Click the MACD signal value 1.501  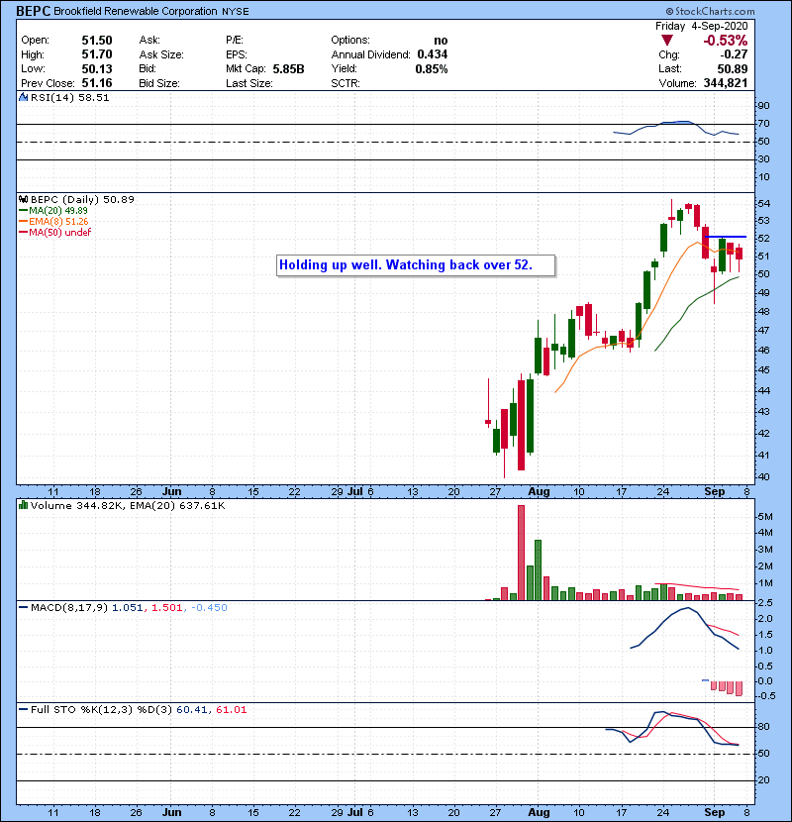[166, 608]
